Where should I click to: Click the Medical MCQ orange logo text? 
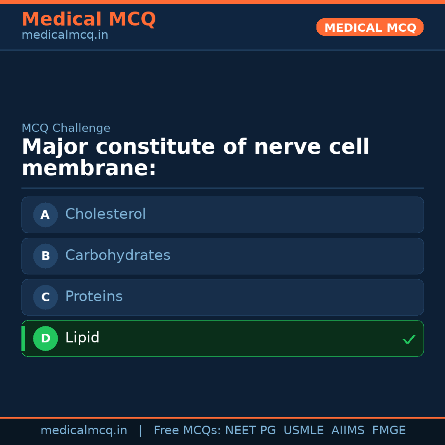[x=89, y=19]
